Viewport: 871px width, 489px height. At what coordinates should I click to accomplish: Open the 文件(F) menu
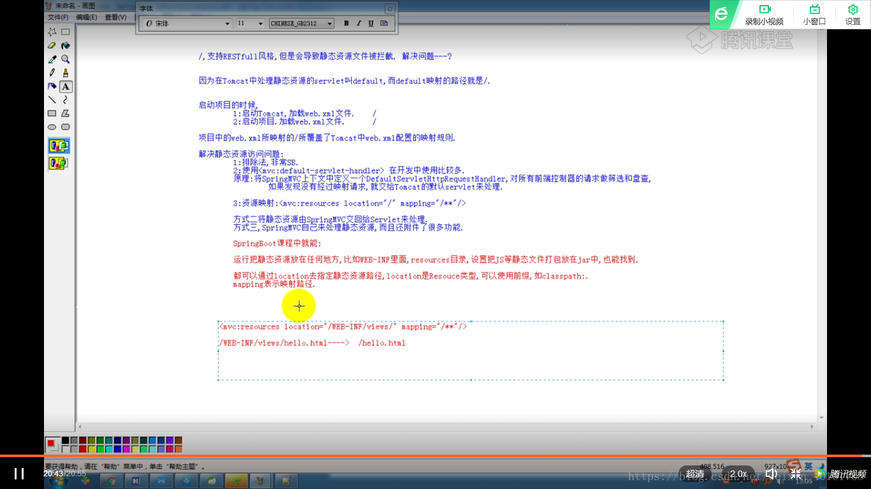[58, 17]
